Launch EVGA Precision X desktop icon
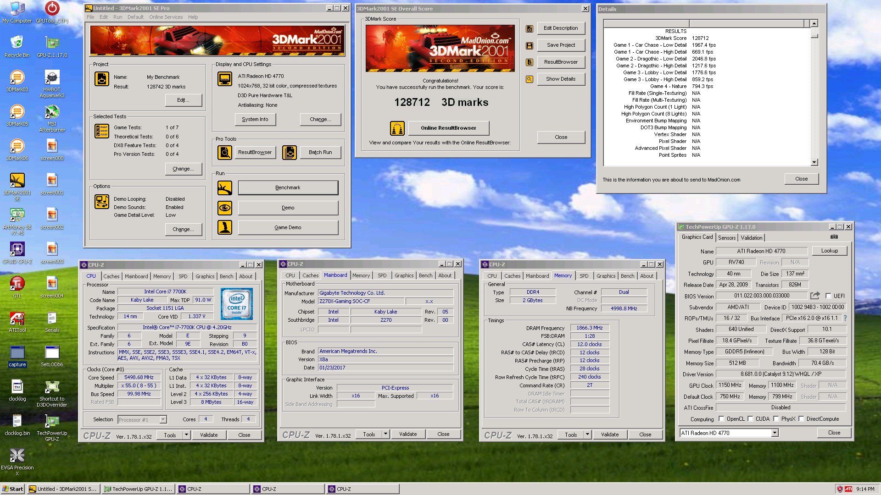Screen dimensions: 881x495 17,462
